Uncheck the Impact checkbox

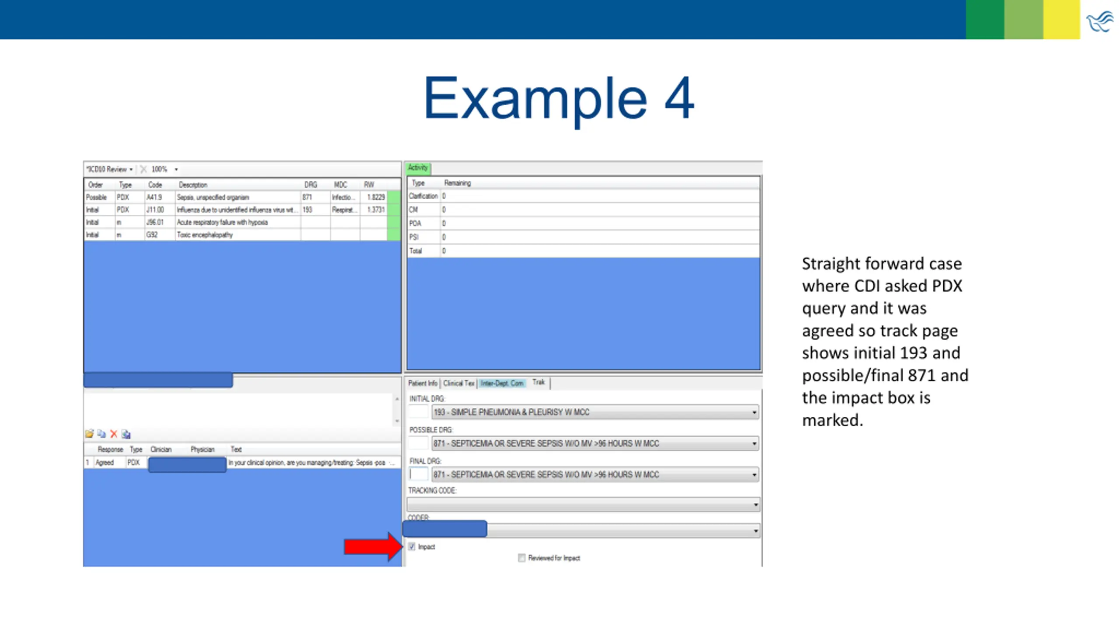pyautogui.click(x=412, y=546)
